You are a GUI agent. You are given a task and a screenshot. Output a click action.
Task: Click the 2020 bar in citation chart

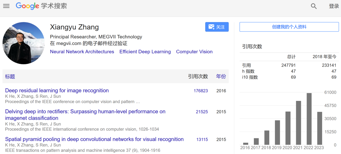tap(288, 128)
